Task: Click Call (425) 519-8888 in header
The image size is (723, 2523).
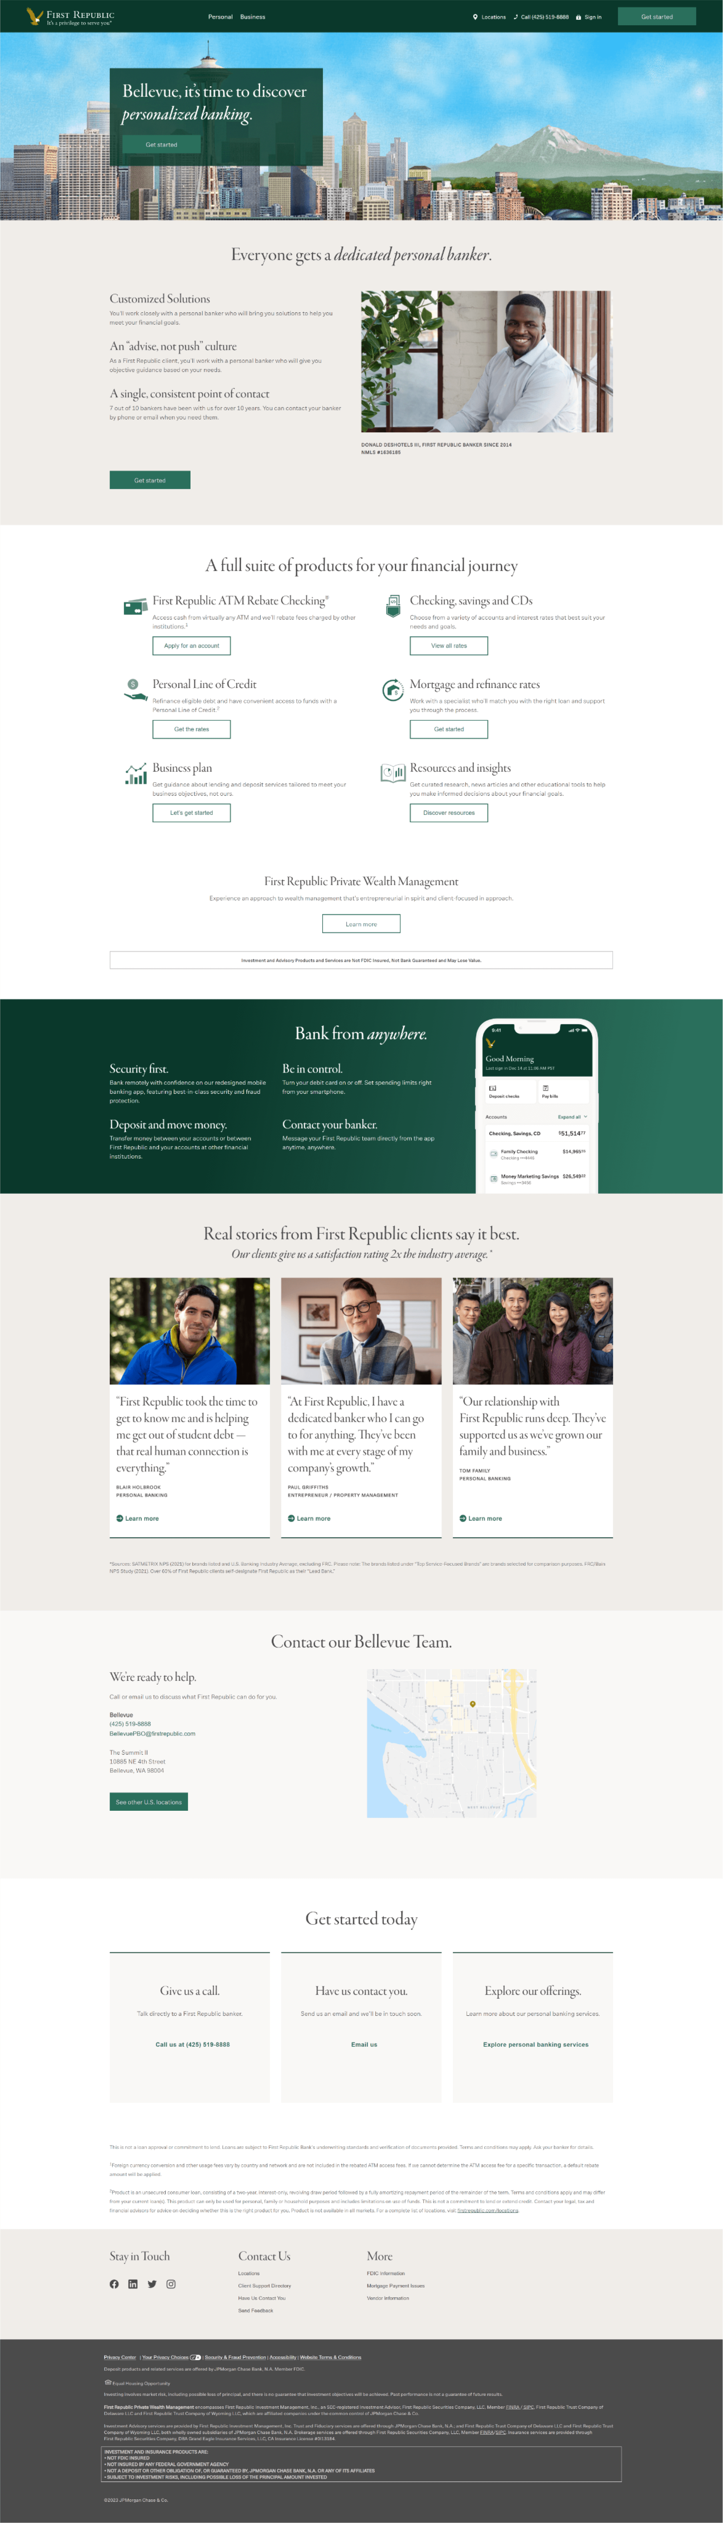Action: point(545,17)
